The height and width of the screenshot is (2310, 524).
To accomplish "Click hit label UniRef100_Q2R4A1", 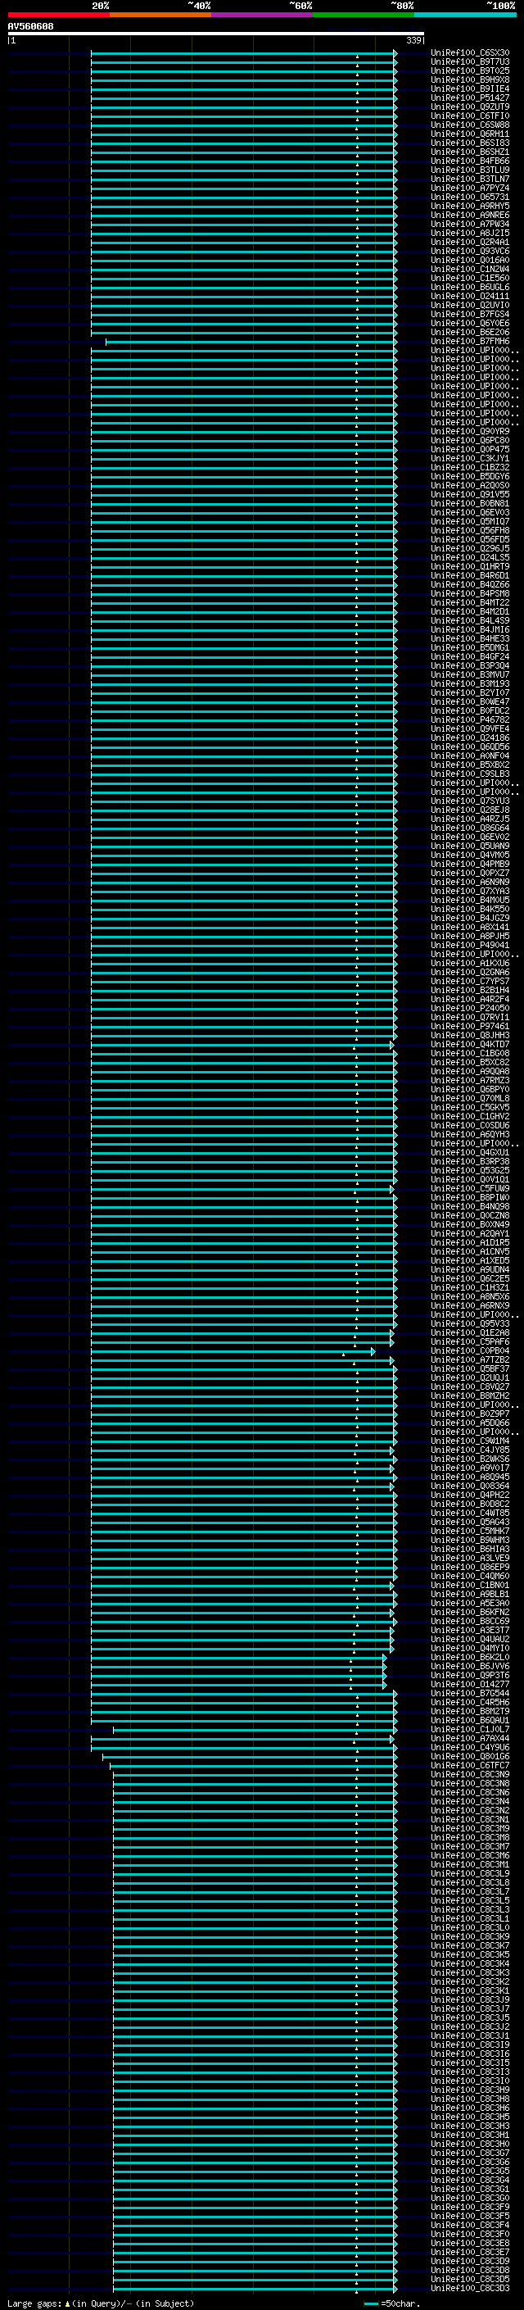I will pos(470,242).
